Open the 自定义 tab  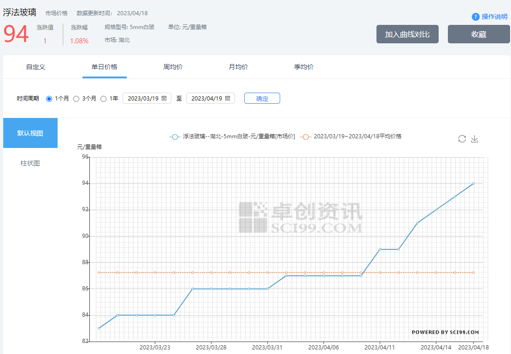click(x=36, y=67)
